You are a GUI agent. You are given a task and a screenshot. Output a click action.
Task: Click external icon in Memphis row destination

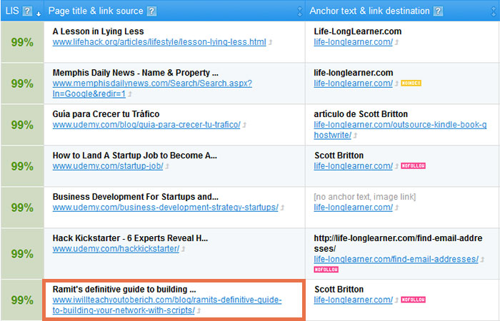396,83
